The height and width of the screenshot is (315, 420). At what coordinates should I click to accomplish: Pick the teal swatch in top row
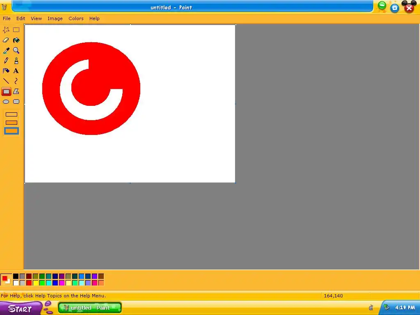tap(48, 276)
